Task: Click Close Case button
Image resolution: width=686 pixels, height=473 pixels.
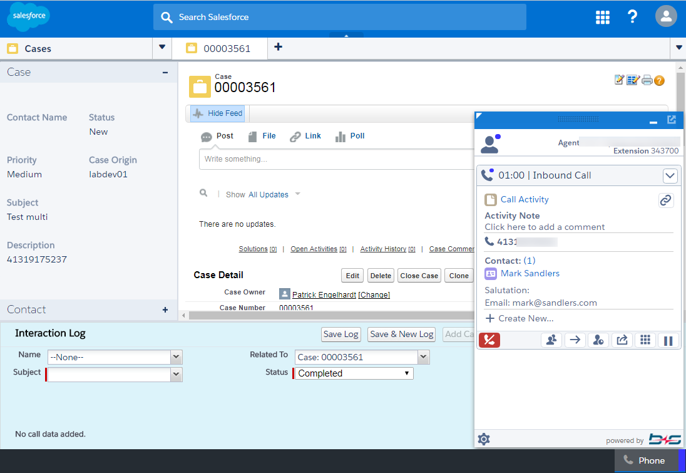Action: 419,276
